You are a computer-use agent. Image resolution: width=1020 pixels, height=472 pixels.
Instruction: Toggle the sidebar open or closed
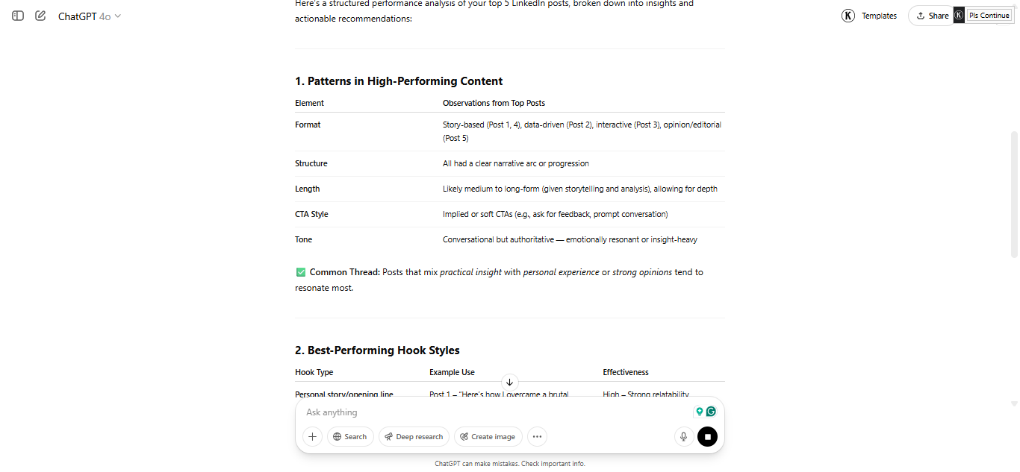18,16
